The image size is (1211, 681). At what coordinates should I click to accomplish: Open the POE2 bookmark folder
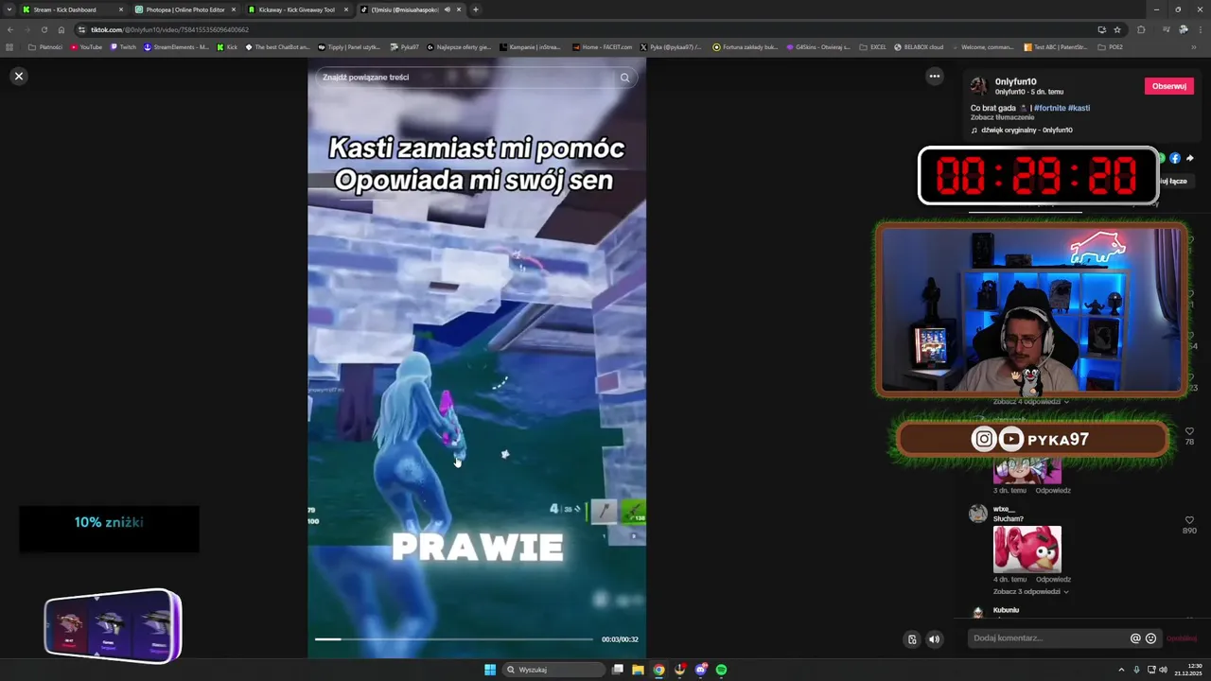pos(1111,46)
